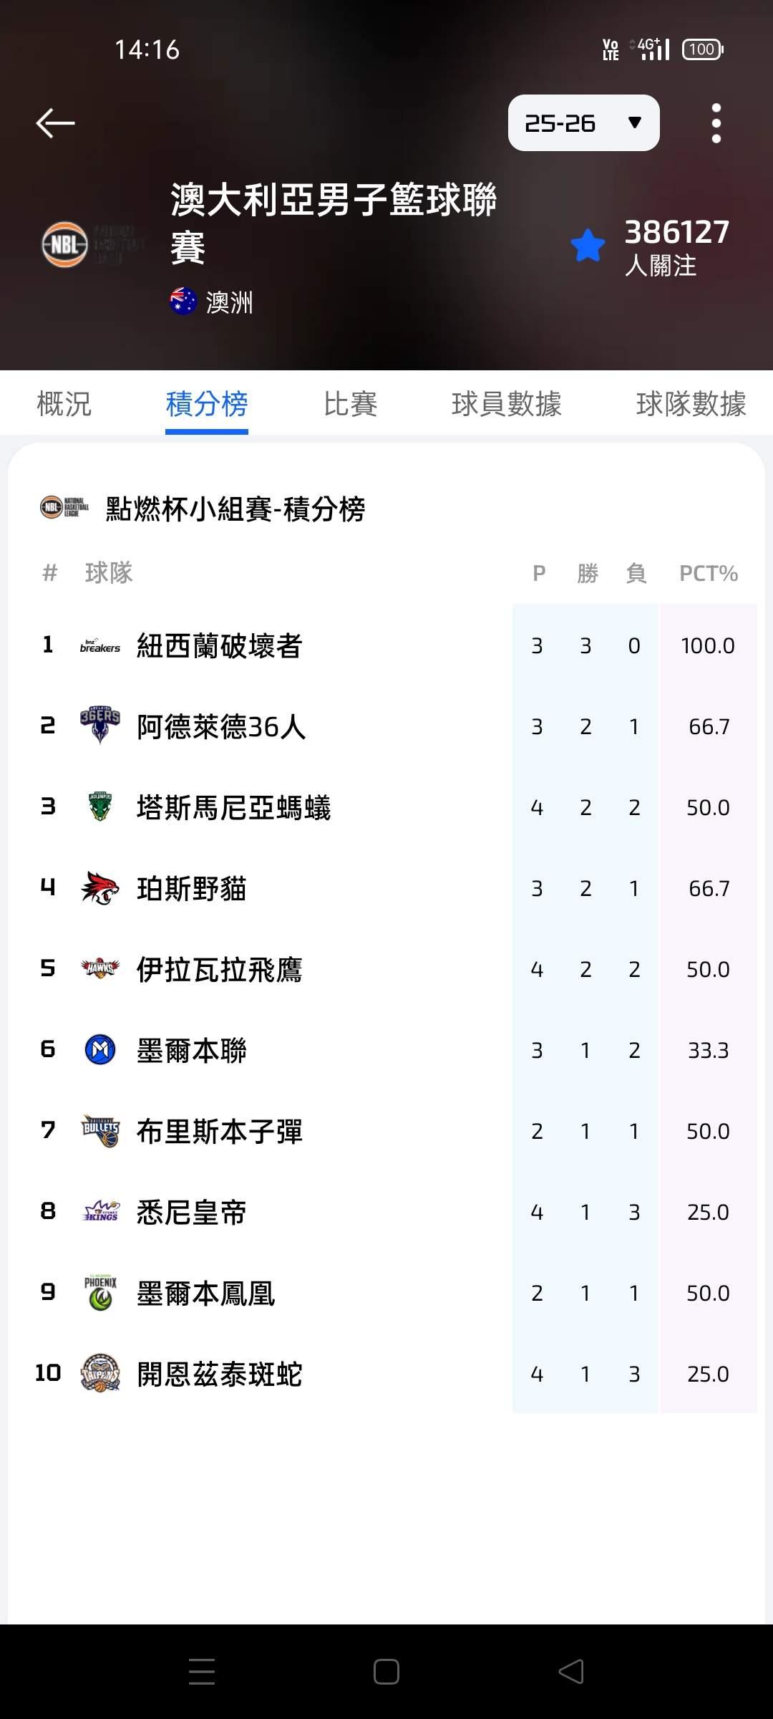773x1719 pixels.
Task: Tap the back arrow icon
Action: coord(56,122)
